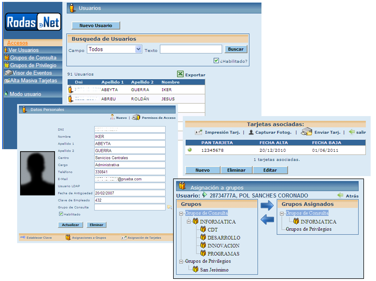Image resolution: width=376 pixels, height=281 pixels.
Task: Toggle the Habilitado checkbox in Datos Personales
Action: coord(61,214)
